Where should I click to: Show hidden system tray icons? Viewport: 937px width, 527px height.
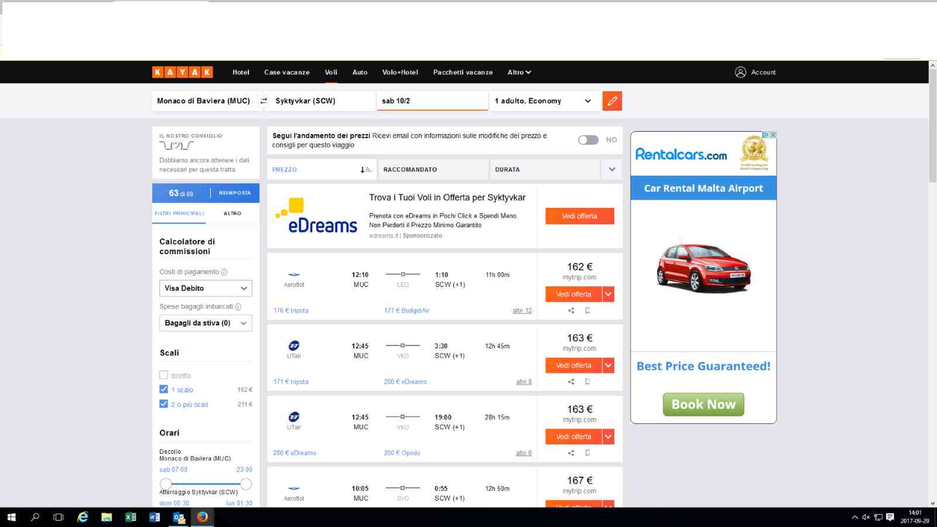coord(855,517)
